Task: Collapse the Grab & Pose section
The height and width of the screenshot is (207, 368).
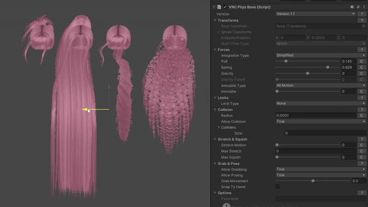Action: pyautogui.click(x=215, y=164)
